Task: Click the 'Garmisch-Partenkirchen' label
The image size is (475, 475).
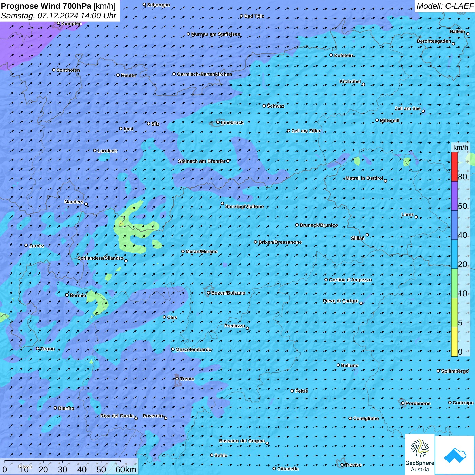Action: [205, 74]
